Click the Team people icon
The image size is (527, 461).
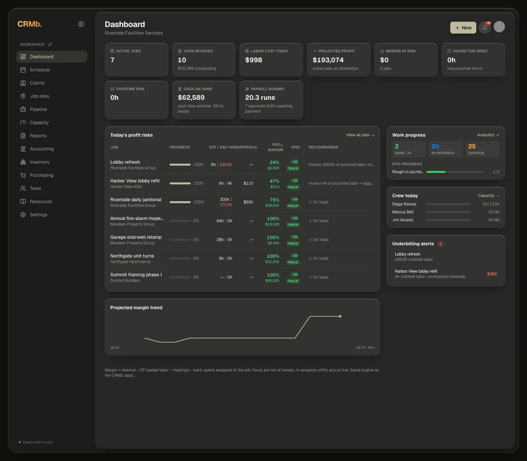click(x=23, y=188)
